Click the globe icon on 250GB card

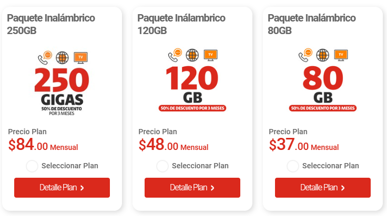[62, 58]
